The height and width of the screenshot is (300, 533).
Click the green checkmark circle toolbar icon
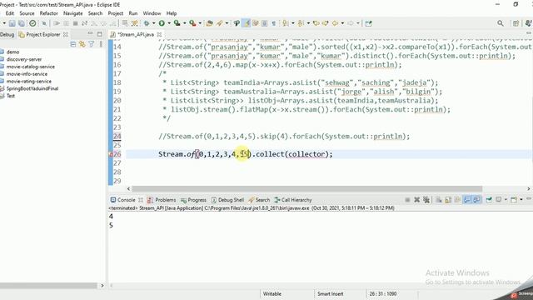(x=32, y=23)
